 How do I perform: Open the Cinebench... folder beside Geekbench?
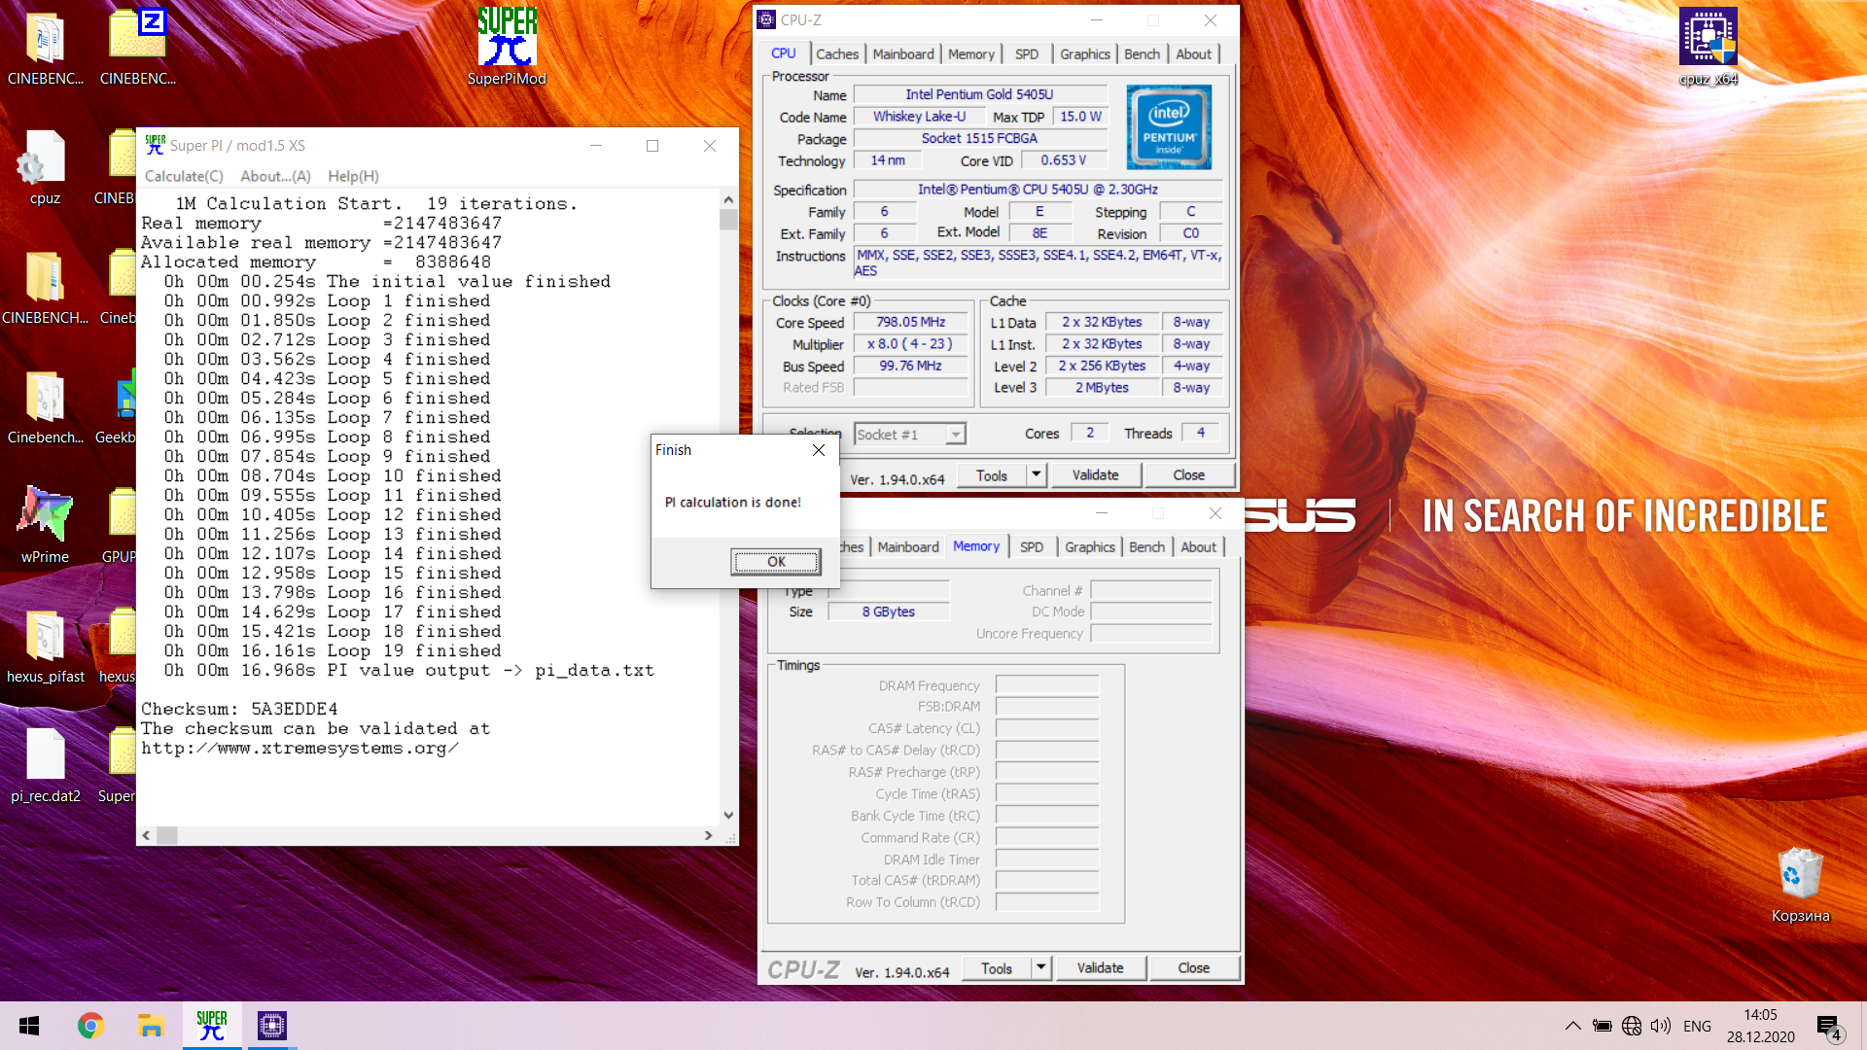45,406
